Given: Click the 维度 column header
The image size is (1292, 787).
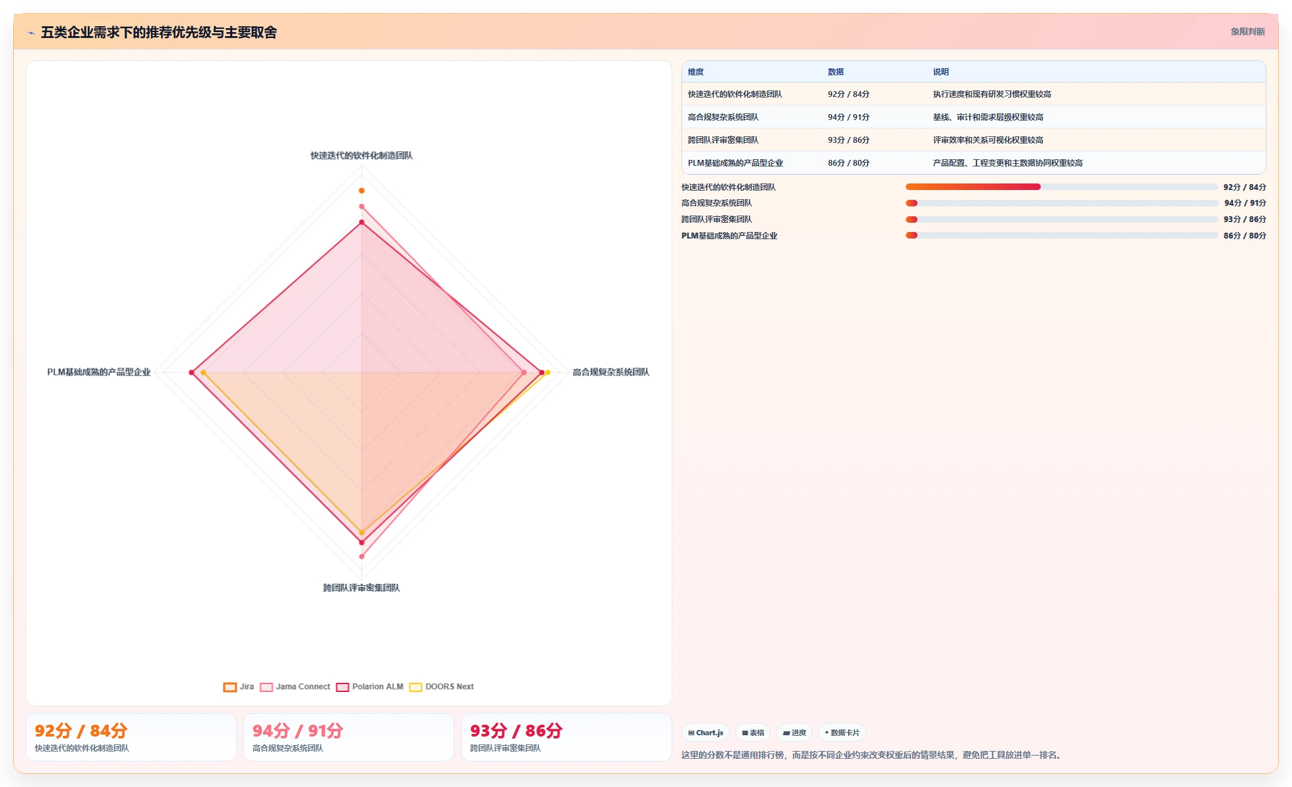Looking at the screenshot, I should tap(696, 72).
